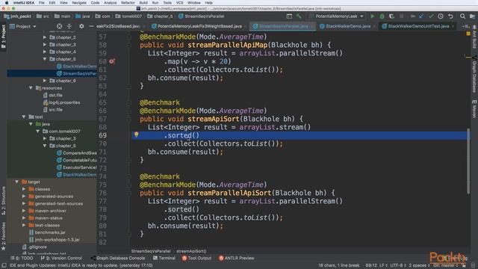
Task: Expand the chapter_2 folder
Action: click(x=45, y=37)
